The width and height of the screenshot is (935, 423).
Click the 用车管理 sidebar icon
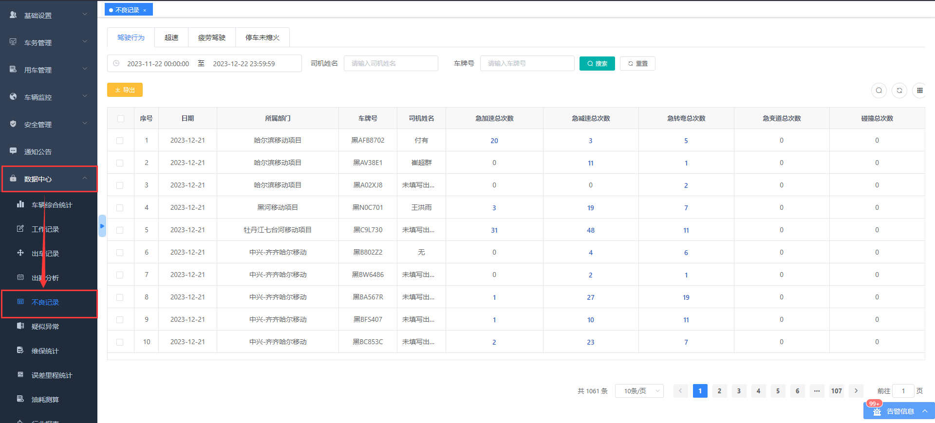(13, 70)
